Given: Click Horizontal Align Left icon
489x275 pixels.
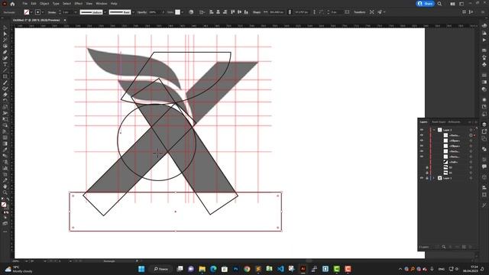Looking at the screenshot, I should (212, 12).
